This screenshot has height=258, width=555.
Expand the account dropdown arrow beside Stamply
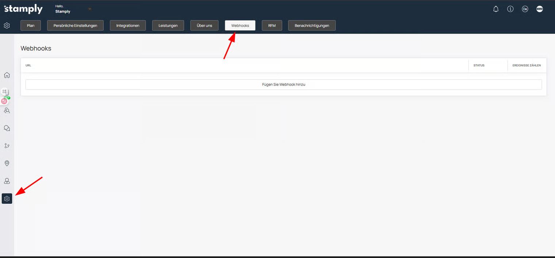point(90,9)
